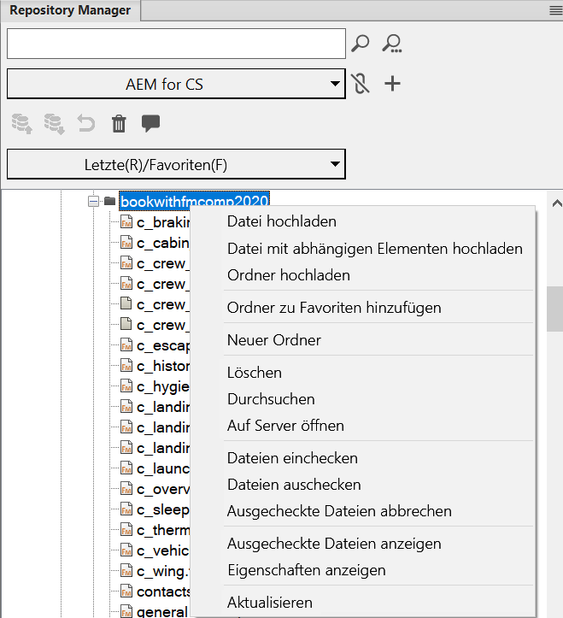Click the search magnifier icon
Viewport: 563px width, 618px height.
coord(361,44)
